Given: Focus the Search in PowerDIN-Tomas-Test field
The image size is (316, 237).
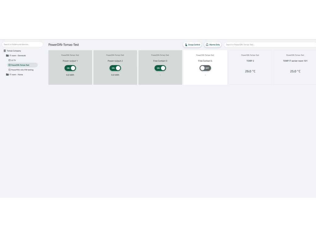Looking at the screenshot, I should click(x=270, y=44).
